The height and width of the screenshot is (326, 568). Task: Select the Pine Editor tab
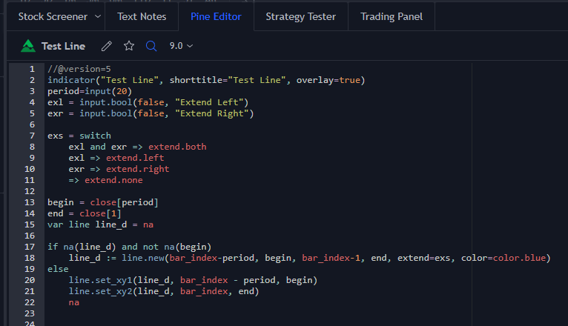[x=216, y=16]
